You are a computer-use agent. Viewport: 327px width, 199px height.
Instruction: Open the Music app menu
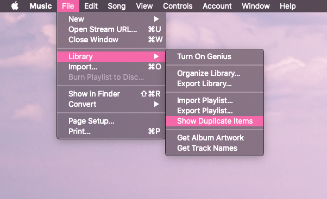pos(40,6)
